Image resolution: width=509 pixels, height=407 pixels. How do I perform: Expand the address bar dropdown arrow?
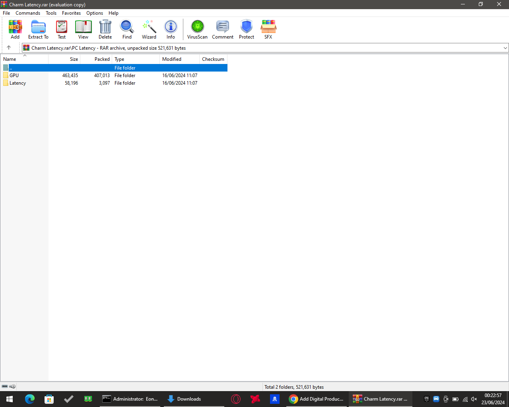505,48
